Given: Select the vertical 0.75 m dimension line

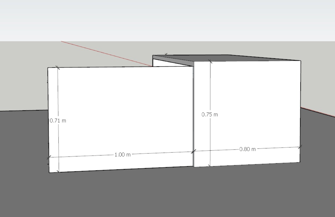Looking at the screenshot, I should 210,88.
